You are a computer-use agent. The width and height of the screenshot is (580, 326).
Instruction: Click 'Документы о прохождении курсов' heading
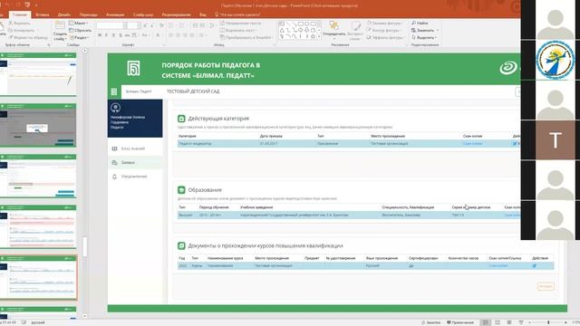point(266,245)
